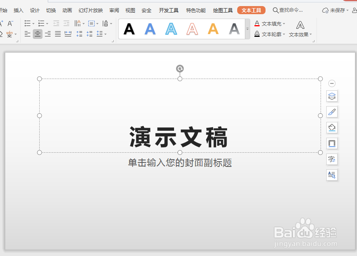Apply the solid blue WordArt preset
This screenshot has height=256, width=357.
(x=150, y=29)
